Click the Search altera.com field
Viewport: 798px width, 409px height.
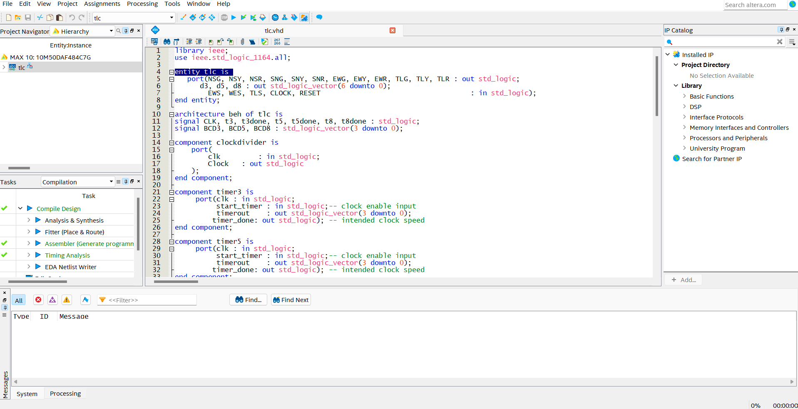pos(755,5)
